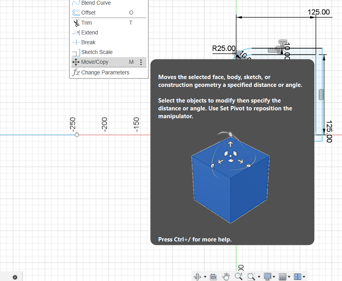Choose the Break command
Viewport: 342px width, 281px height.
pos(109,42)
